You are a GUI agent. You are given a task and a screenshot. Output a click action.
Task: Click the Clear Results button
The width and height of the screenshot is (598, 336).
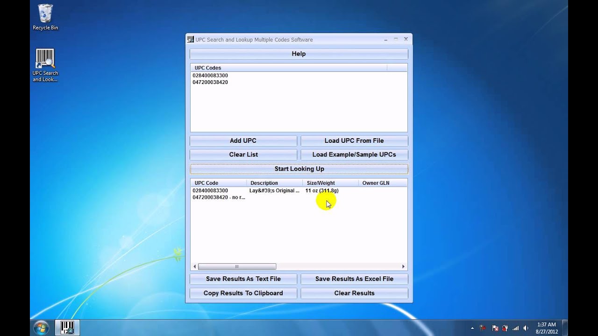354,293
